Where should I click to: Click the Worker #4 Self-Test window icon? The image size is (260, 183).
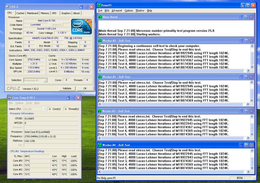[100, 145]
